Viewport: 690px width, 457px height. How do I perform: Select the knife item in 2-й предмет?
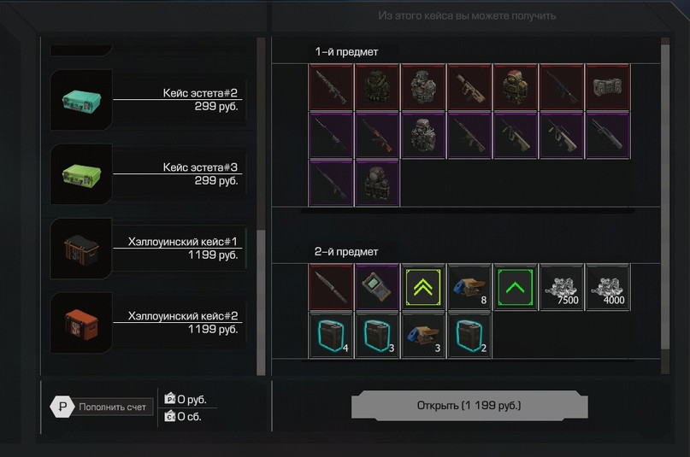(x=331, y=287)
